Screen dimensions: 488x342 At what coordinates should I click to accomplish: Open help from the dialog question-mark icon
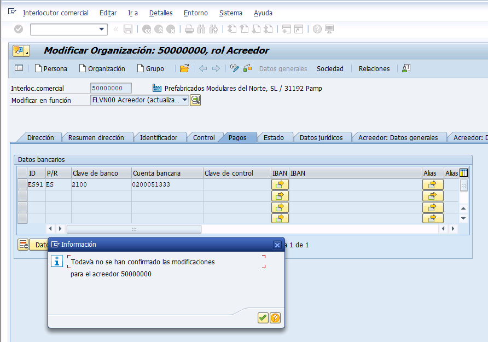pyautogui.click(x=275, y=318)
